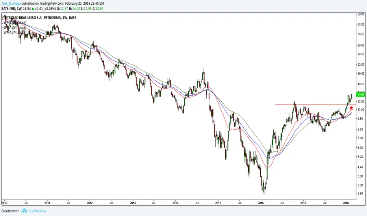The height and width of the screenshot is (216, 367).
Task: Click the 2013 label on time axis
Action: coord(133,203)
